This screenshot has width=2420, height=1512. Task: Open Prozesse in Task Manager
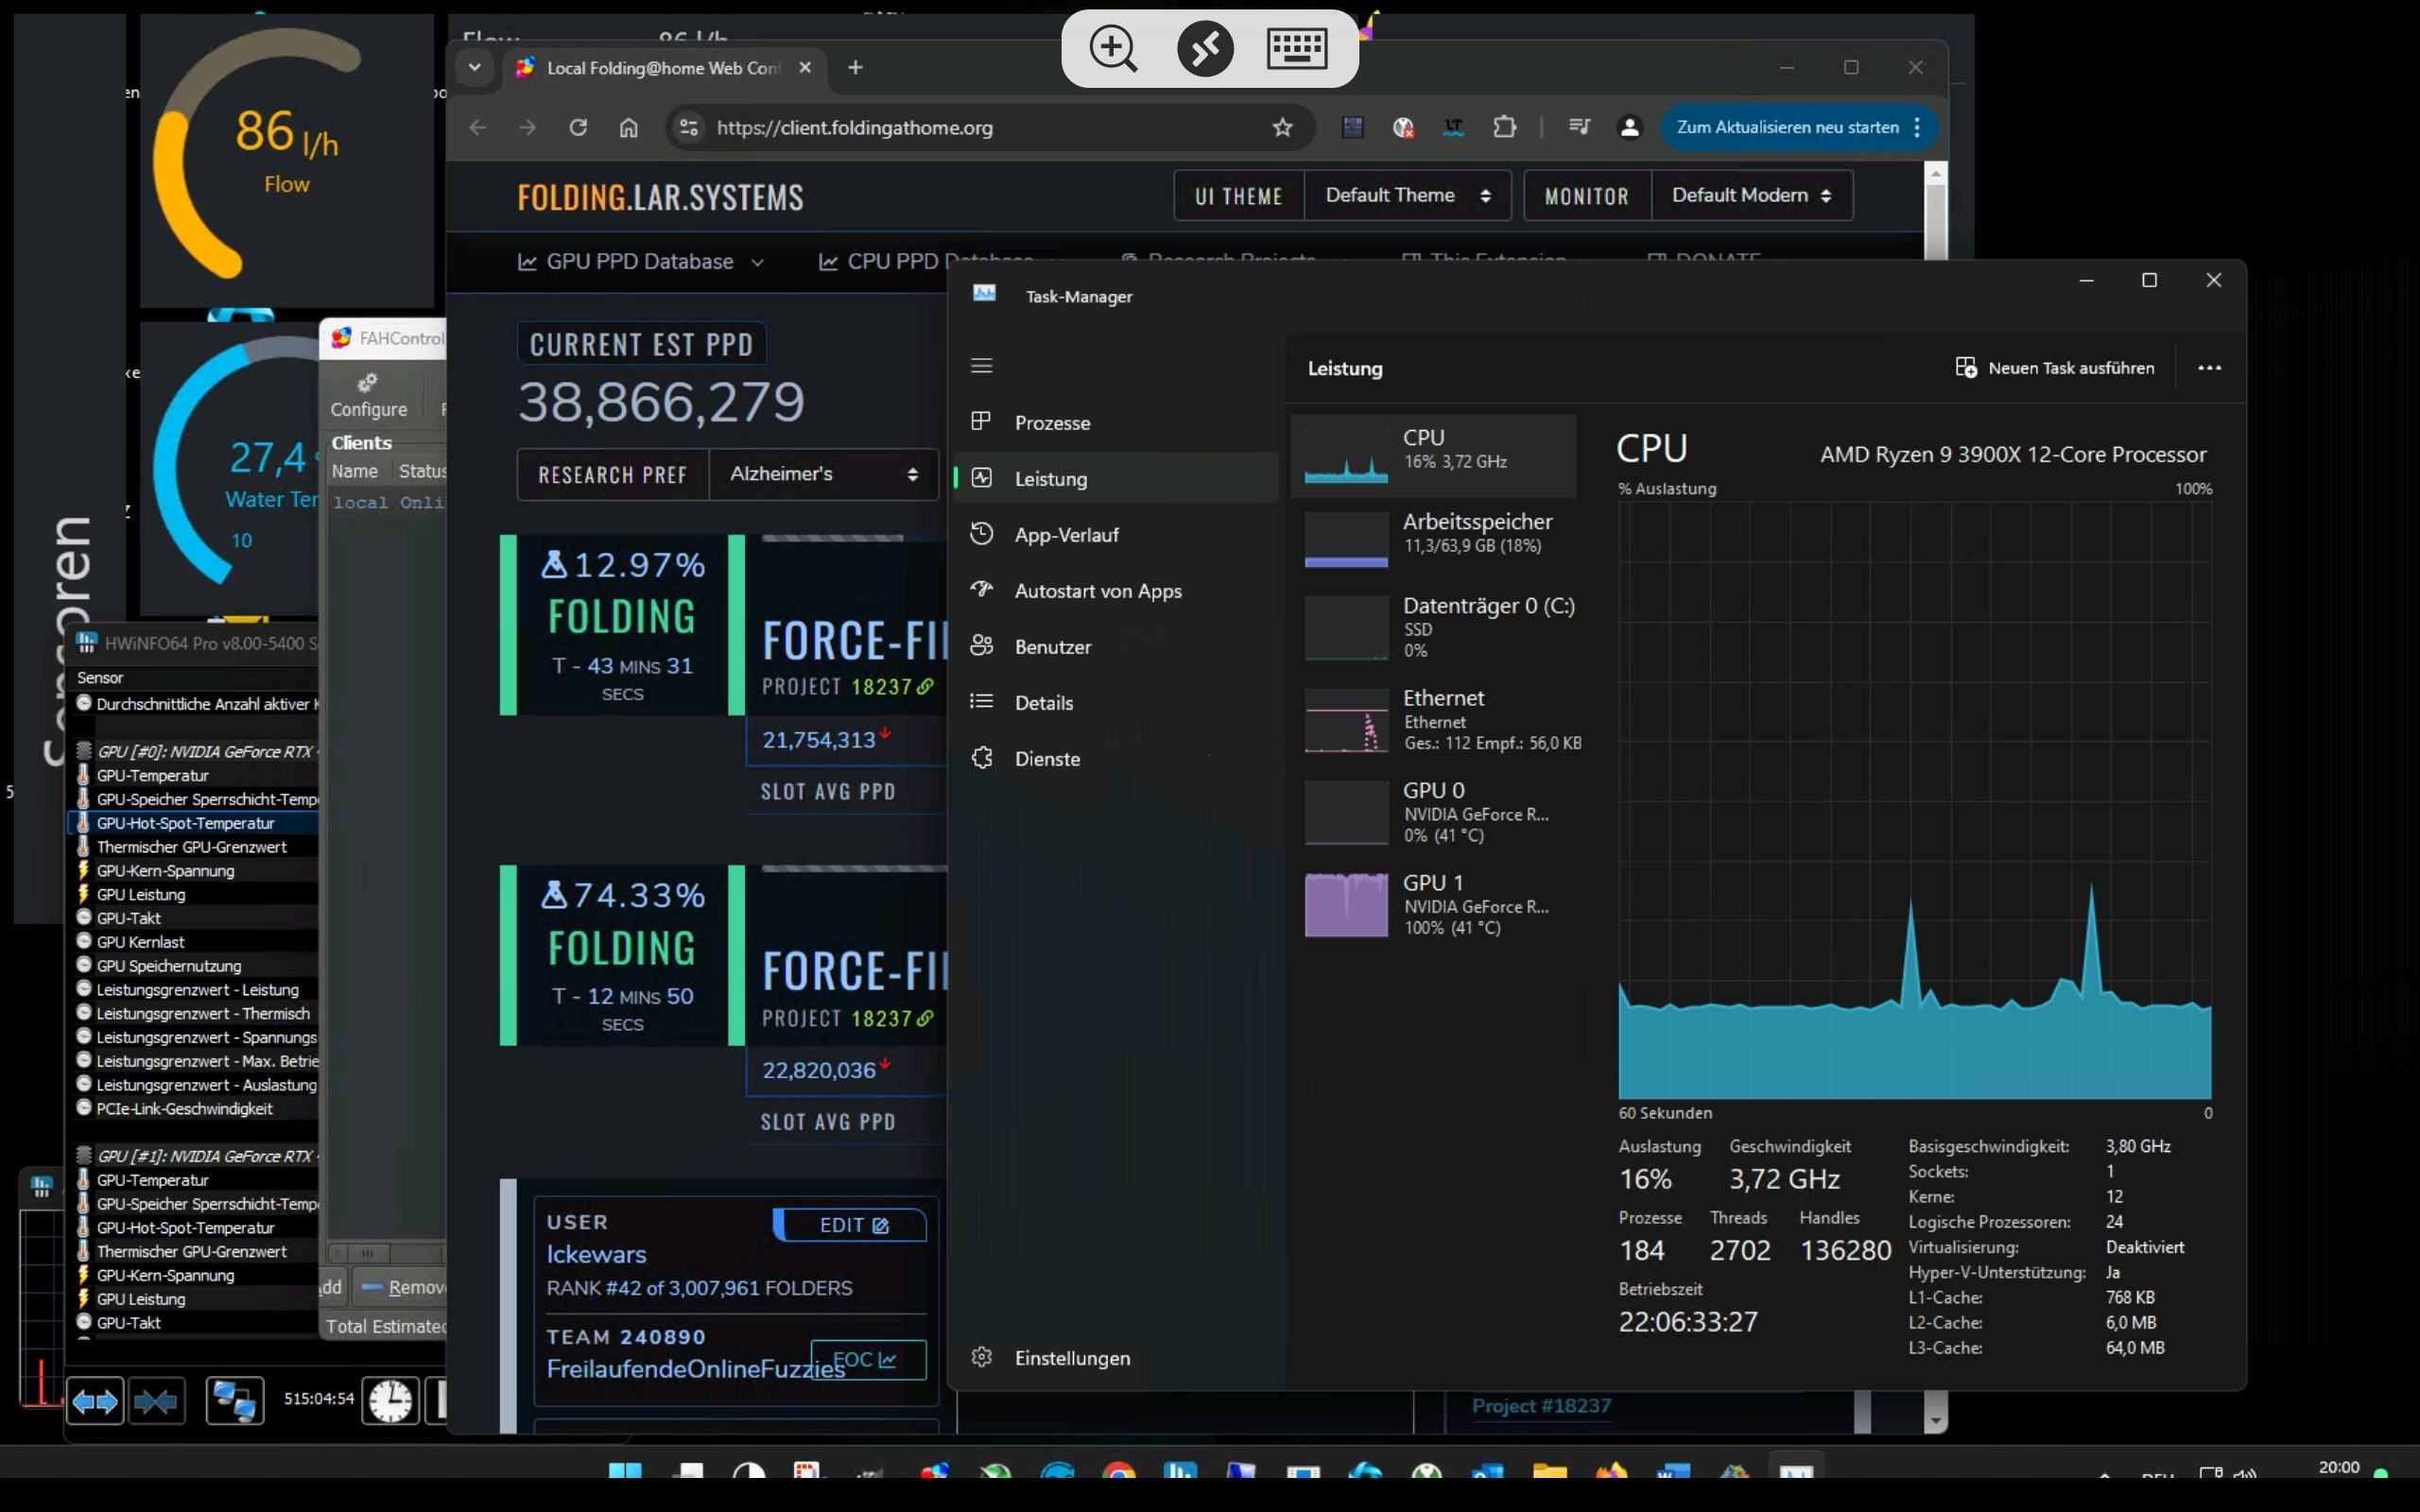1115,422
